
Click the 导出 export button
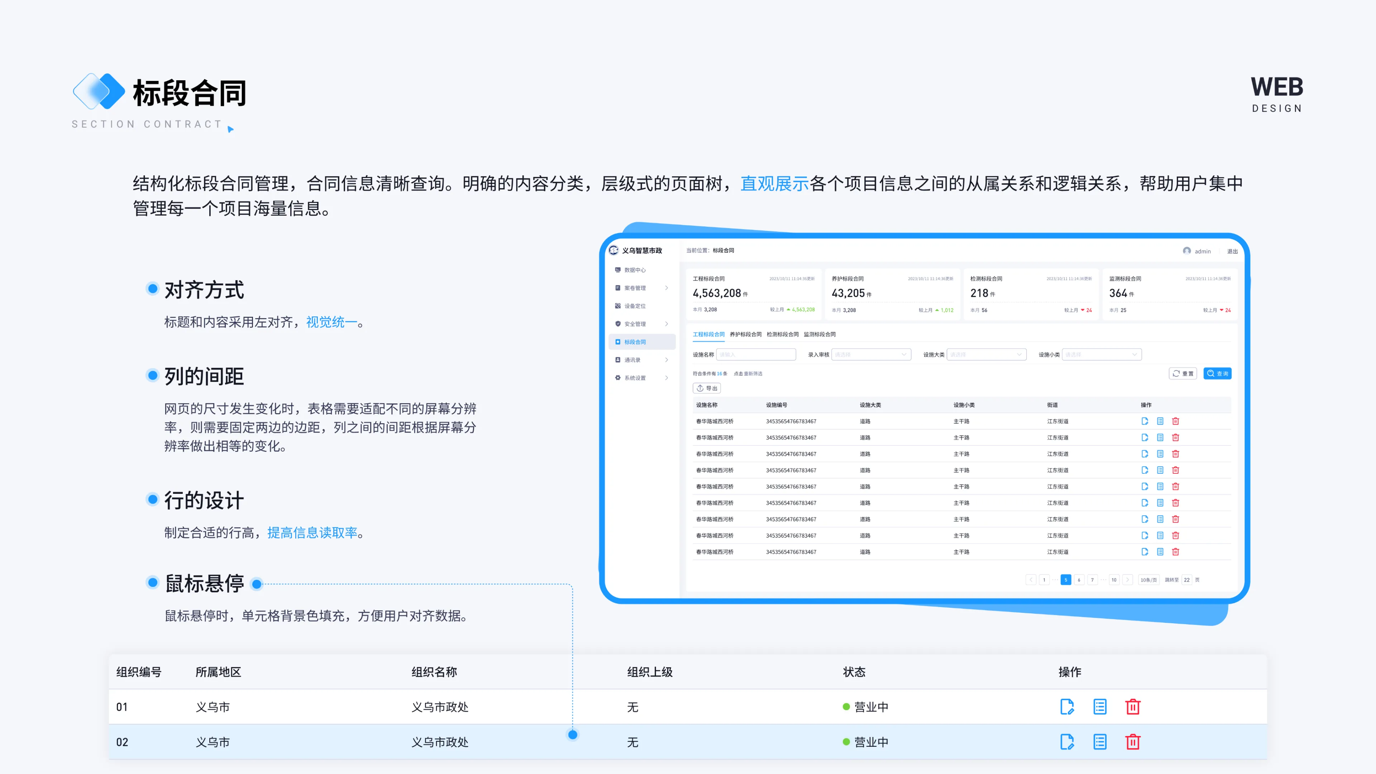click(x=707, y=388)
